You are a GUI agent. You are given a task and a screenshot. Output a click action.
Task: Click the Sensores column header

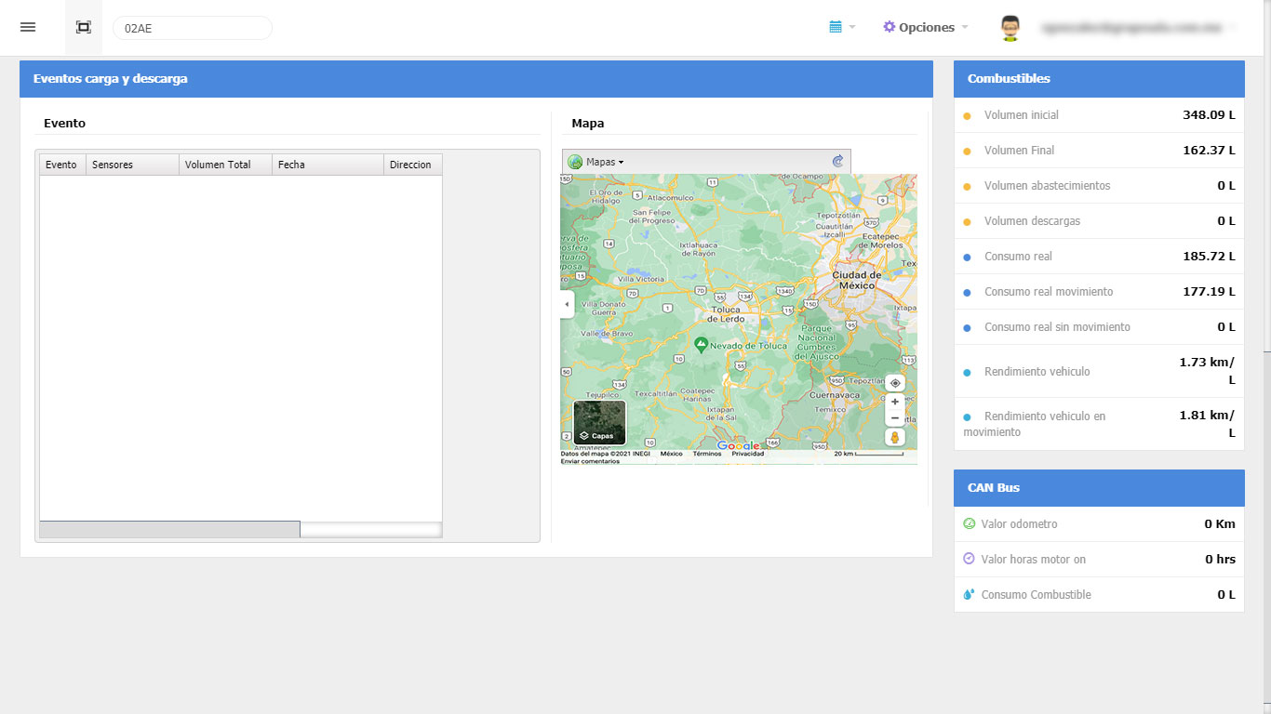[131, 165]
